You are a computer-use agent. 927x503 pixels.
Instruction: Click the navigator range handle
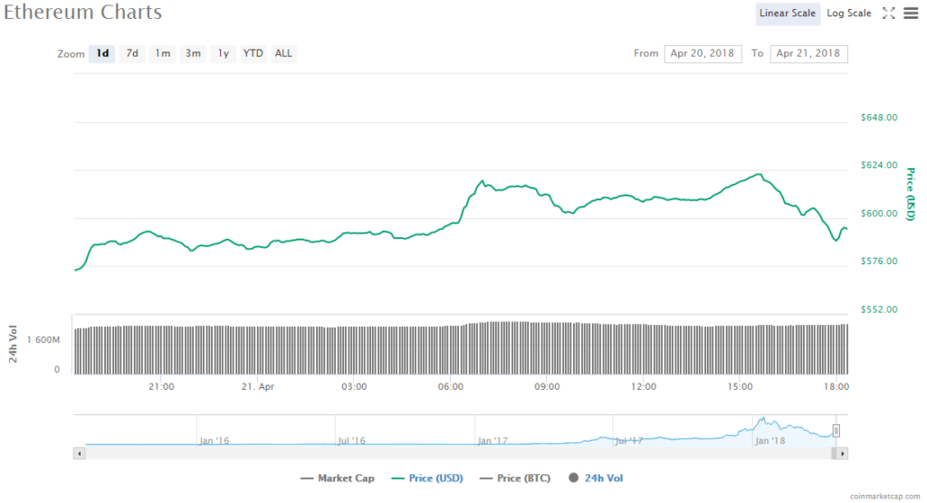pos(836,431)
